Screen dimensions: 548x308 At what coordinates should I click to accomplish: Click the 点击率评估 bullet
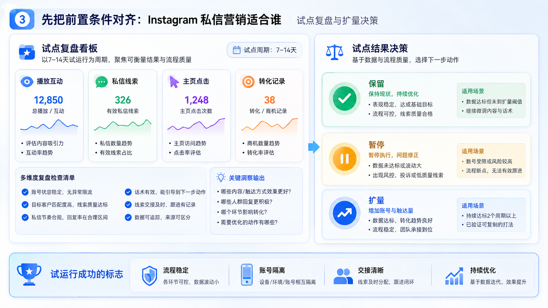(187, 153)
